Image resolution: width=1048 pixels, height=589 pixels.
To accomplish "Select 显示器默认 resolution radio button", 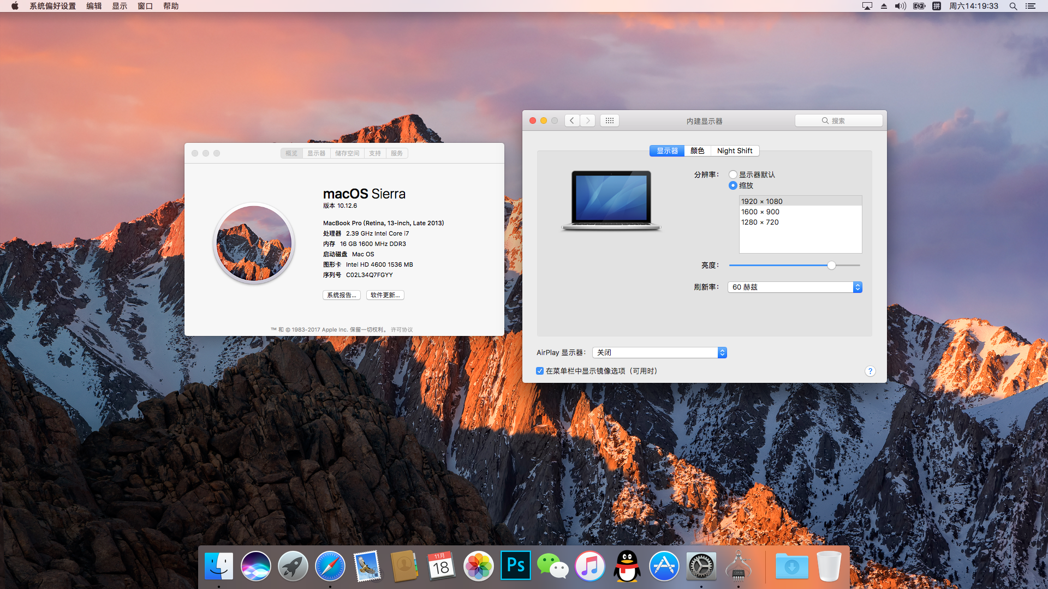I will tap(733, 175).
